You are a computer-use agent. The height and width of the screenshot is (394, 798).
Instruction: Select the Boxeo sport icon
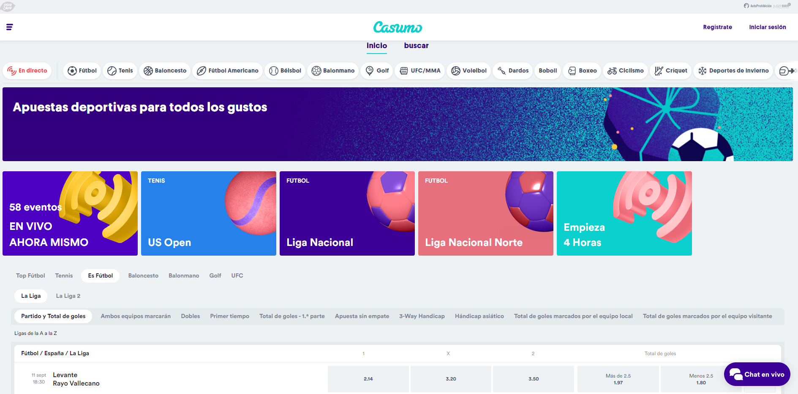point(572,71)
